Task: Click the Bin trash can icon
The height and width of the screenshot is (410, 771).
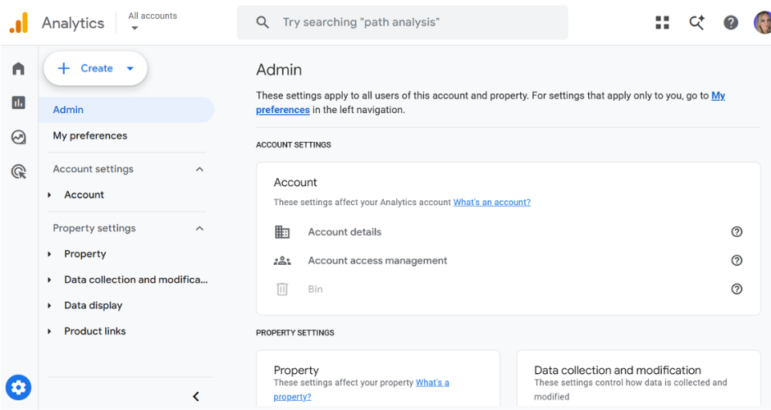Action: point(282,289)
